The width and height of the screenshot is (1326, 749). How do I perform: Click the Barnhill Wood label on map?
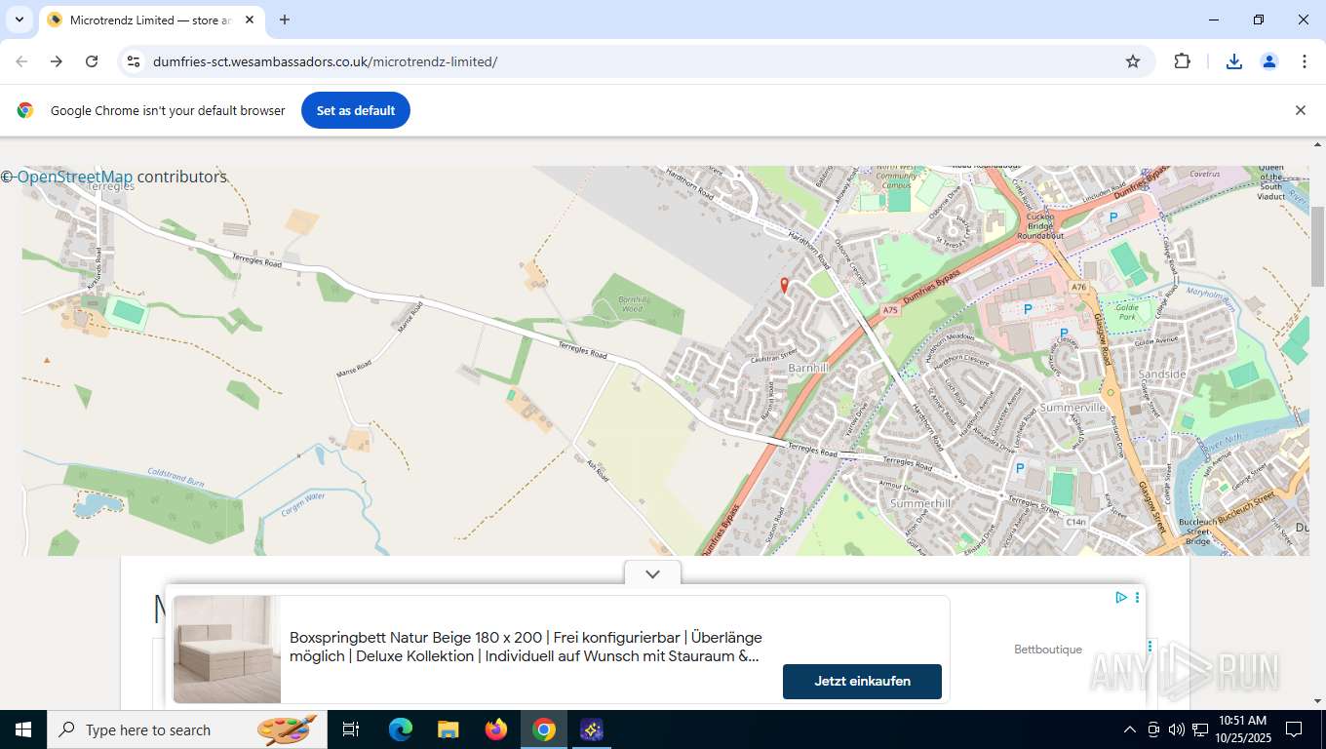(632, 304)
